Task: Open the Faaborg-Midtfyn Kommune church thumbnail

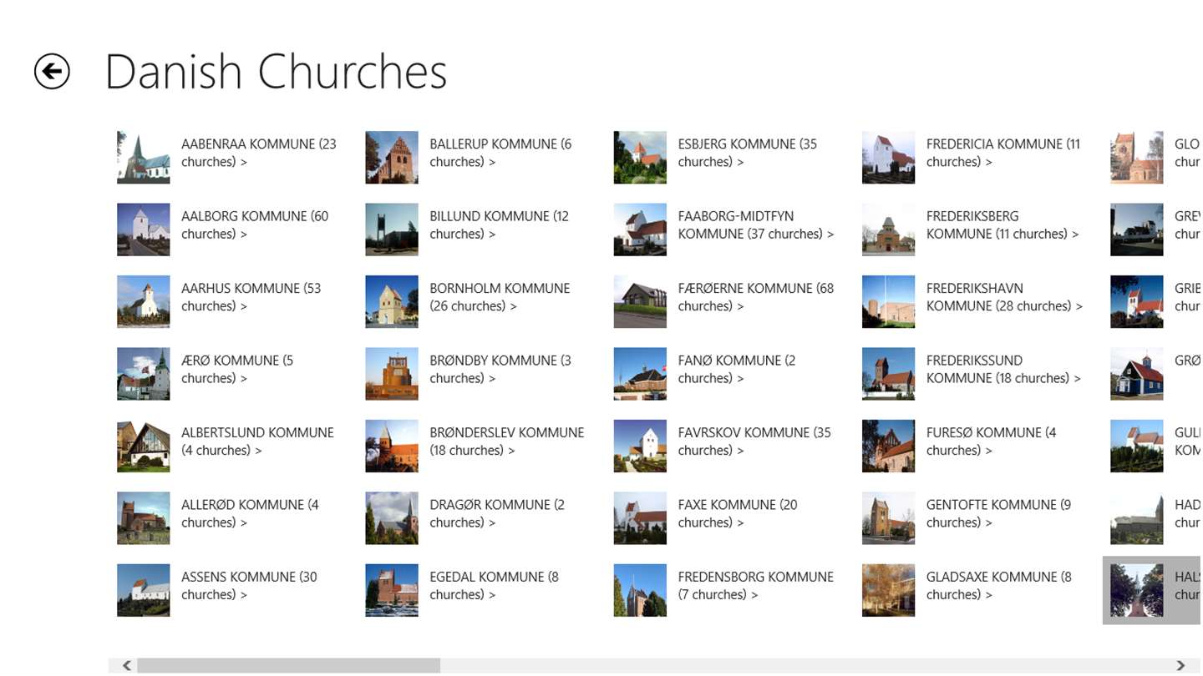Action: 640,230
